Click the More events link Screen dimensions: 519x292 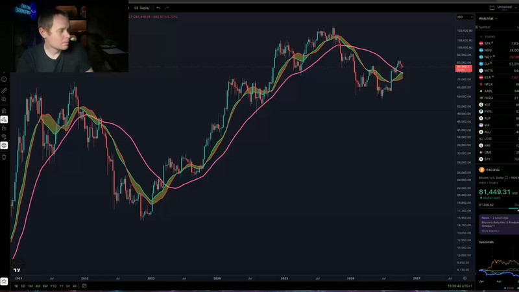coord(490,231)
